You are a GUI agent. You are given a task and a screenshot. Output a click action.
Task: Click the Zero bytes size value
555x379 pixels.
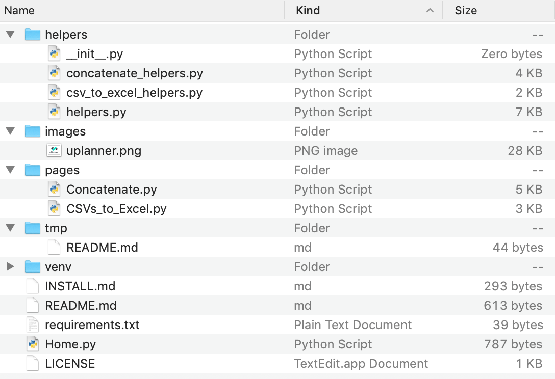[x=512, y=53]
